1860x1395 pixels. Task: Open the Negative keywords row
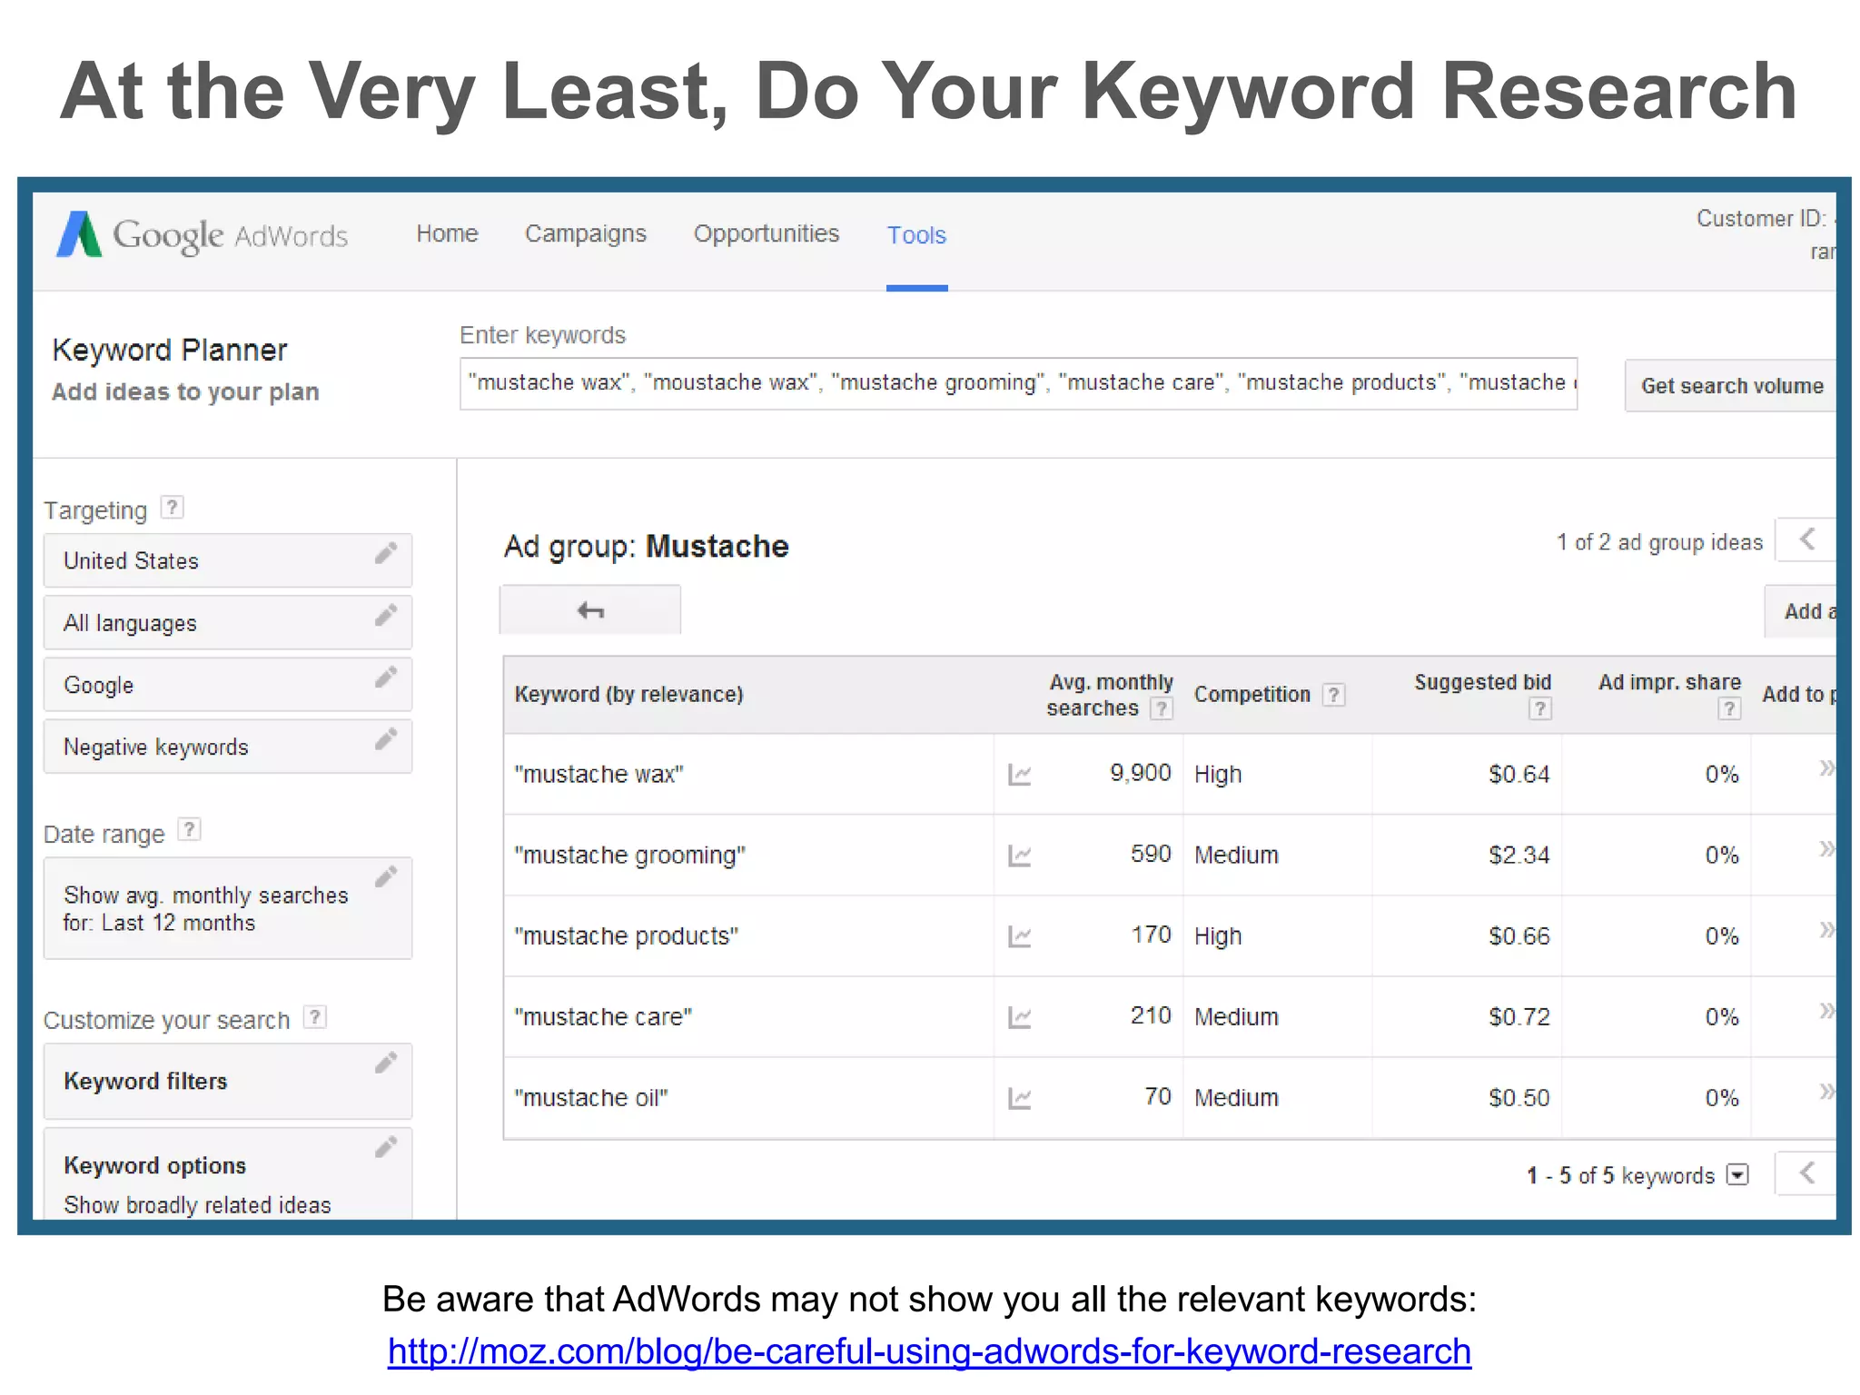tap(228, 747)
